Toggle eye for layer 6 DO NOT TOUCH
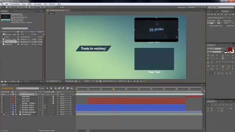Image resolution: width=235 pixels, height=132 pixels. pos(2,105)
